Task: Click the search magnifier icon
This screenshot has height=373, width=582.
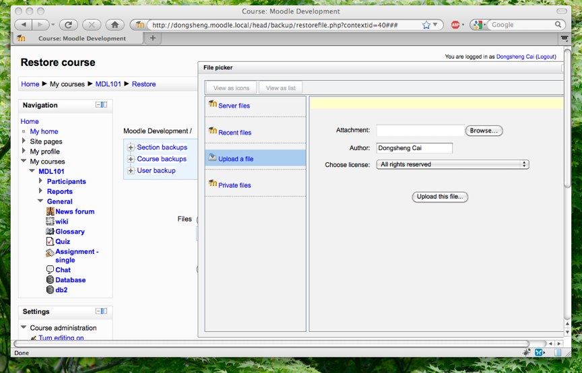Action: tap(558, 24)
